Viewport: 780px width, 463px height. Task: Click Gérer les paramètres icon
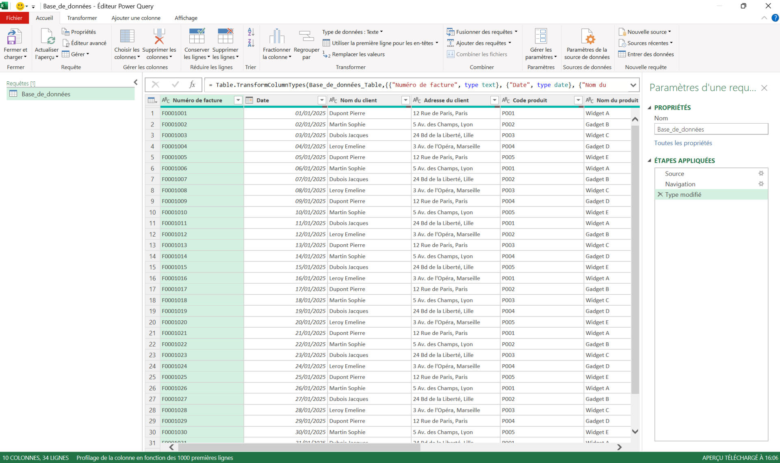[541, 37]
